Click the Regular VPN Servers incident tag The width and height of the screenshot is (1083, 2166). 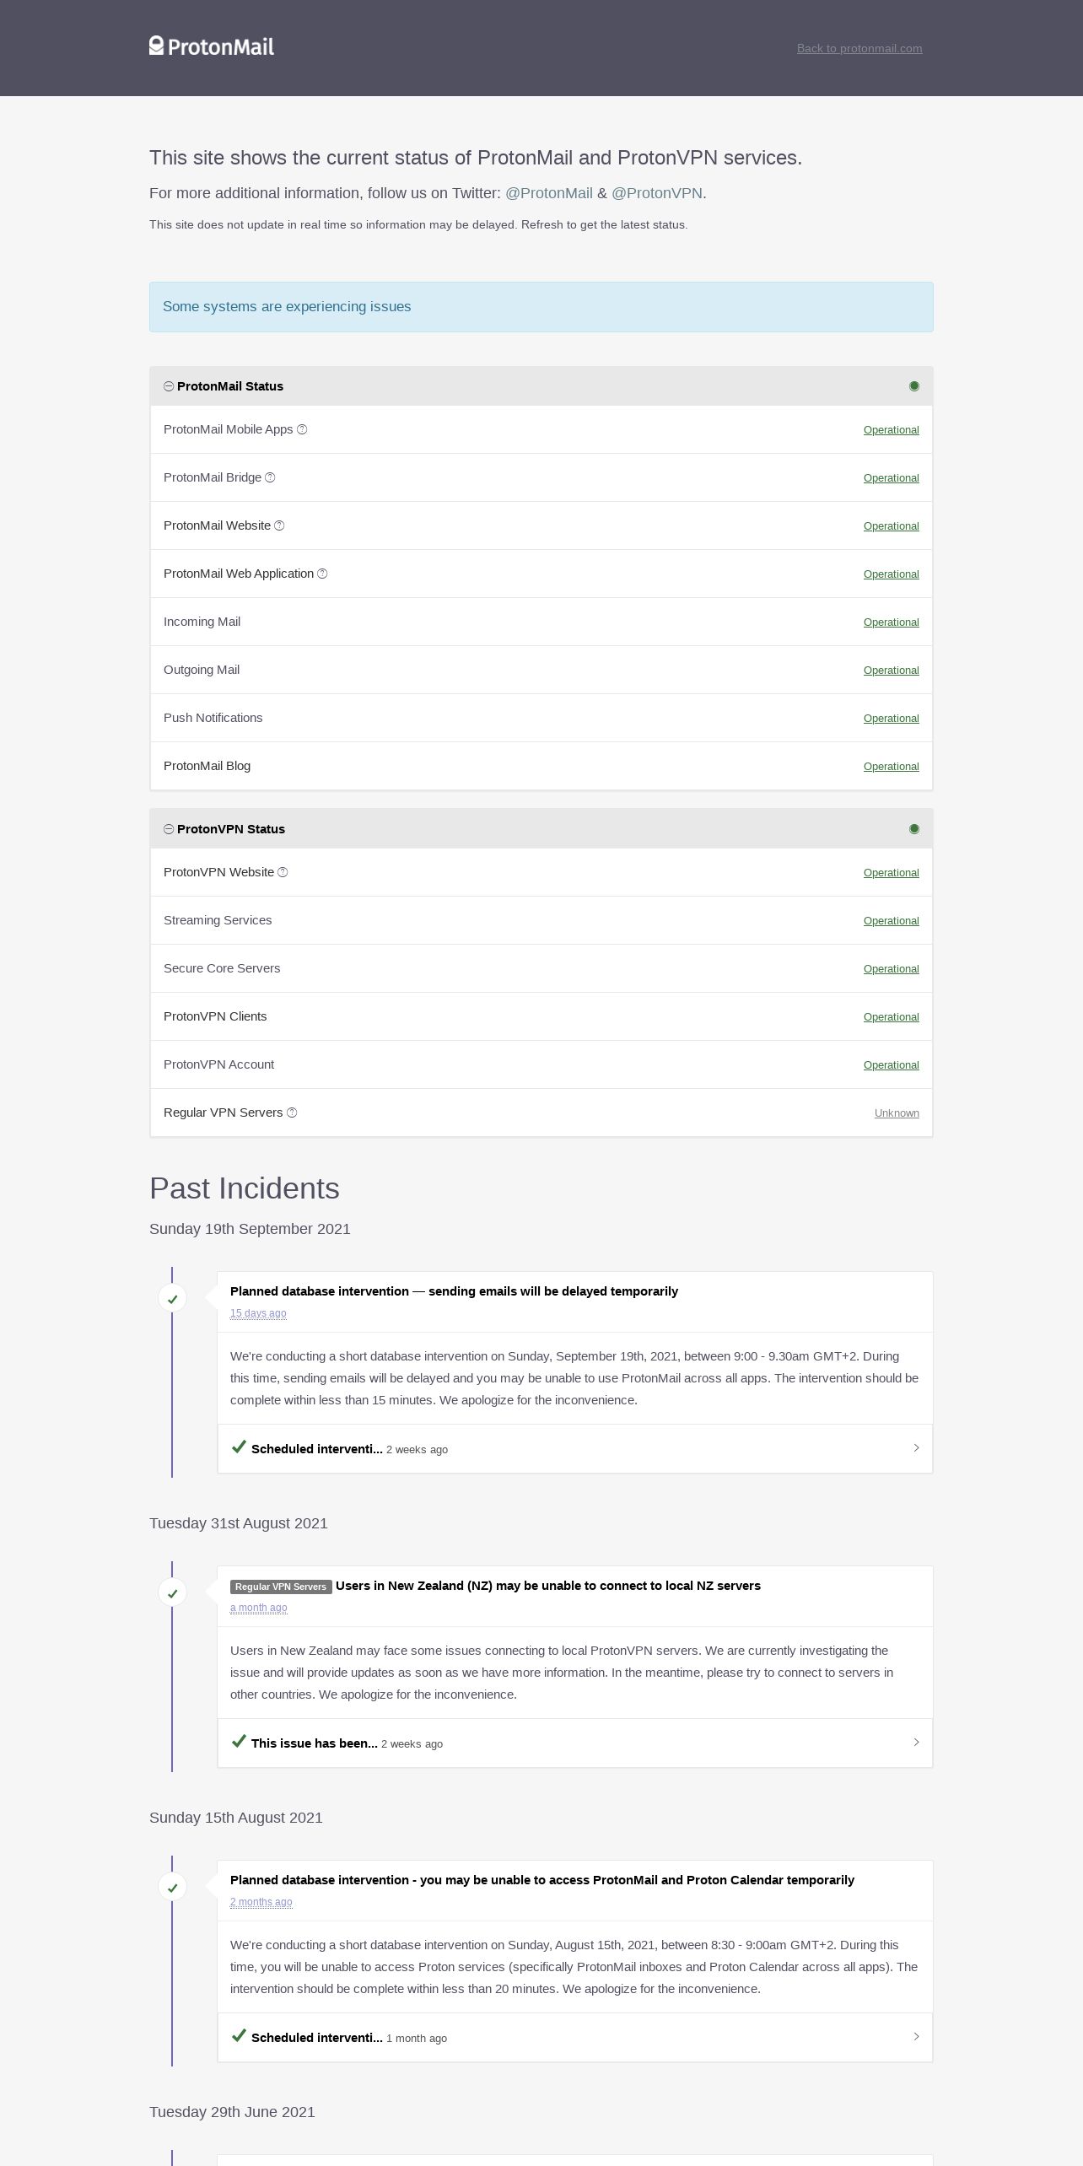coord(281,1587)
